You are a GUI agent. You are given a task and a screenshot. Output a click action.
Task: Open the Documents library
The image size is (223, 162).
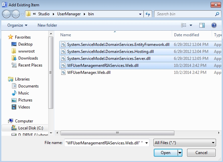(x=28, y=86)
